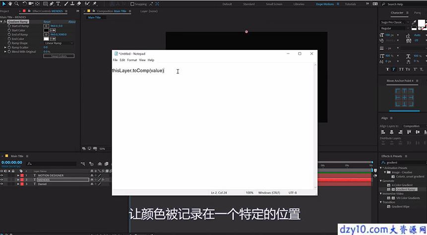Enable the timeline Frame Blending icon
Screen dimensions: 427x235
(107, 164)
